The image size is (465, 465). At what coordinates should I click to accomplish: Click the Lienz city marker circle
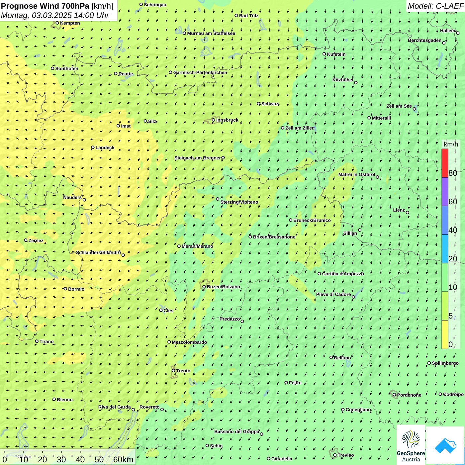click(x=408, y=213)
